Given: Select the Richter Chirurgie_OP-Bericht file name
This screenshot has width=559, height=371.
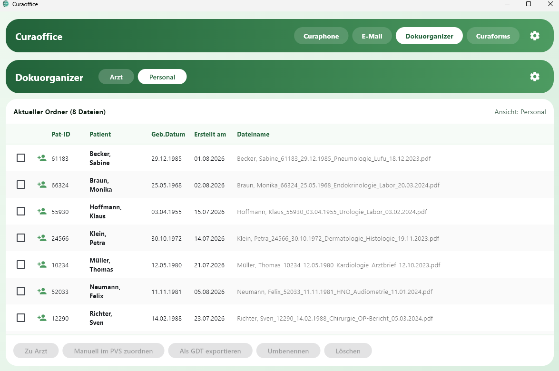Looking at the screenshot, I should [335, 318].
